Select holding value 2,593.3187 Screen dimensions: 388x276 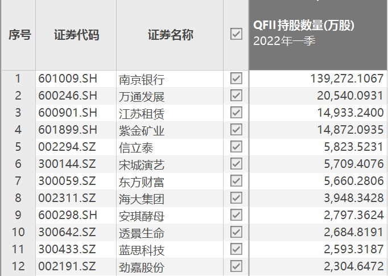pos(354,249)
